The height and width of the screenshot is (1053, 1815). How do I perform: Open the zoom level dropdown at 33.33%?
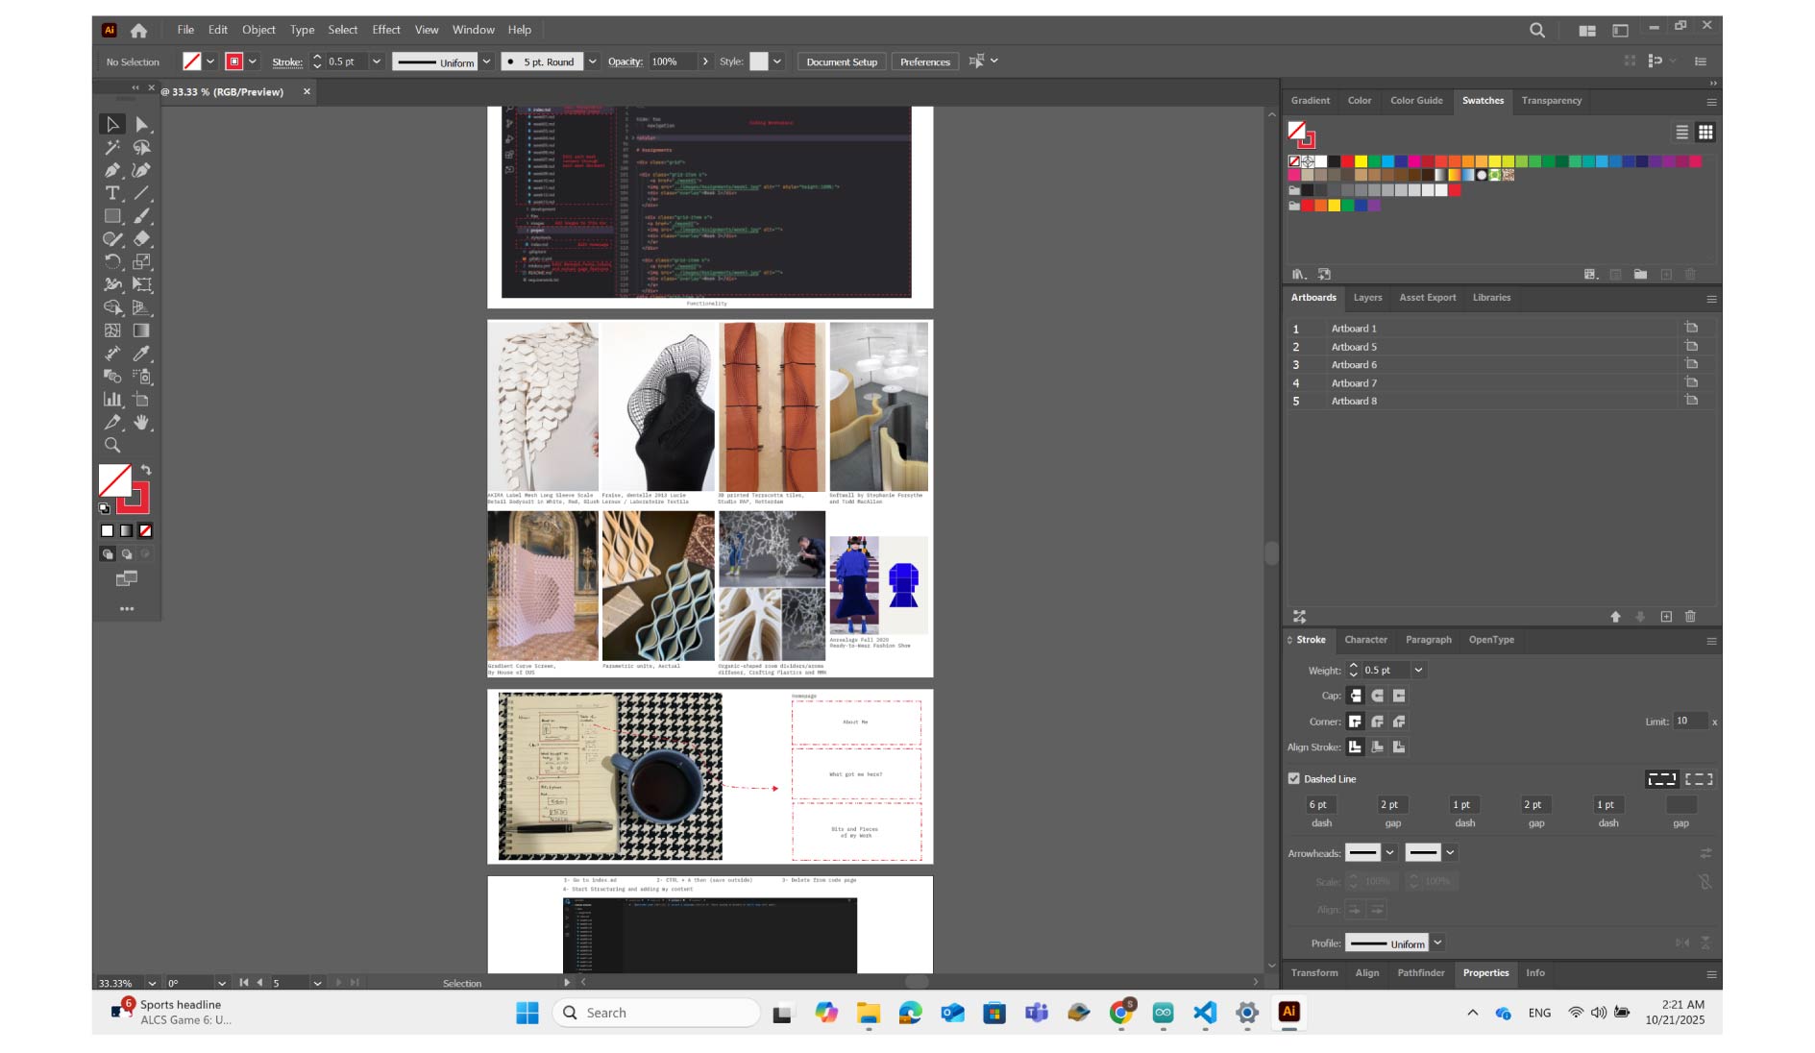[152, 983]
